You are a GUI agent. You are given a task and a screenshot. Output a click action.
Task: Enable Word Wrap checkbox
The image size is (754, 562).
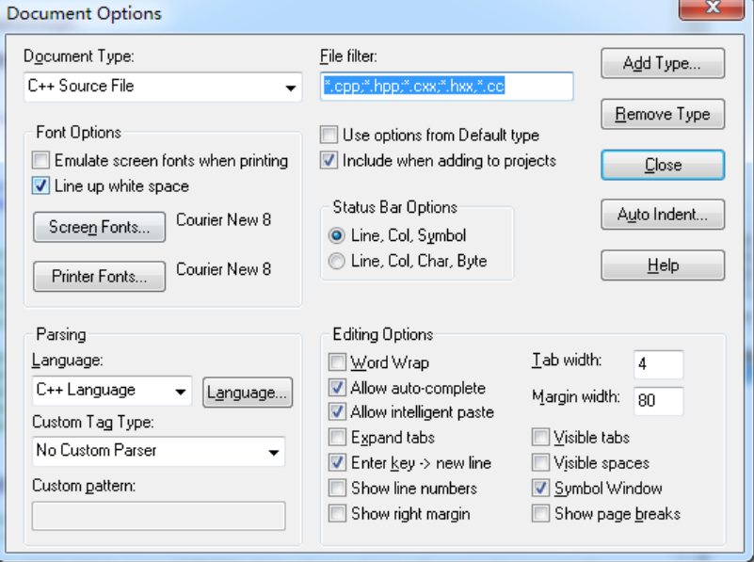click(337, 362)
